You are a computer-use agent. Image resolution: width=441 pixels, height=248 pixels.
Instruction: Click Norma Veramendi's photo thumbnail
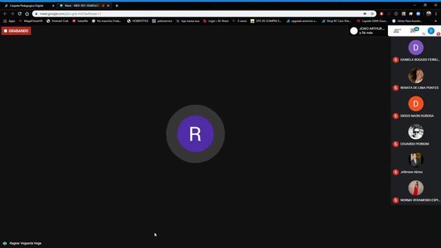(416, 188)
